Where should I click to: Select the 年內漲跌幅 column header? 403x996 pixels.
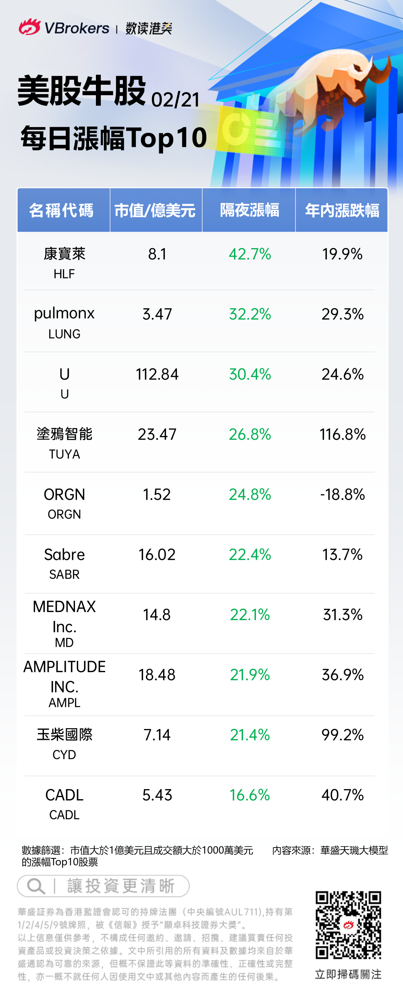(342, 211)
